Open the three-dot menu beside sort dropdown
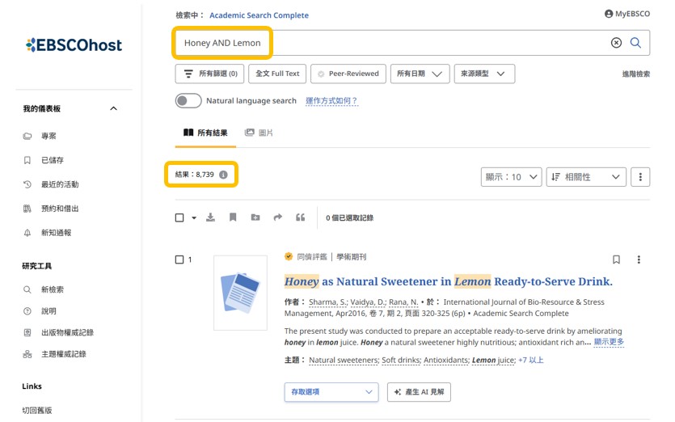The image size is (675, 422). tap(639, 177)
